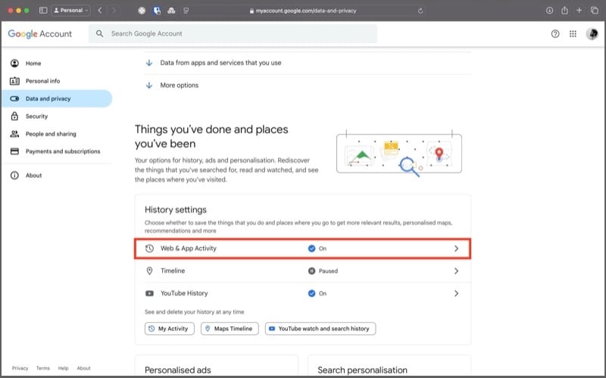Click the Timeline row chevron
The height and width of the screenshot is (378, 606).
point(457,271)
